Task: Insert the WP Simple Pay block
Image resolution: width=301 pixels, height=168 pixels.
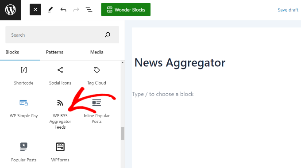Action: point(23,109)
